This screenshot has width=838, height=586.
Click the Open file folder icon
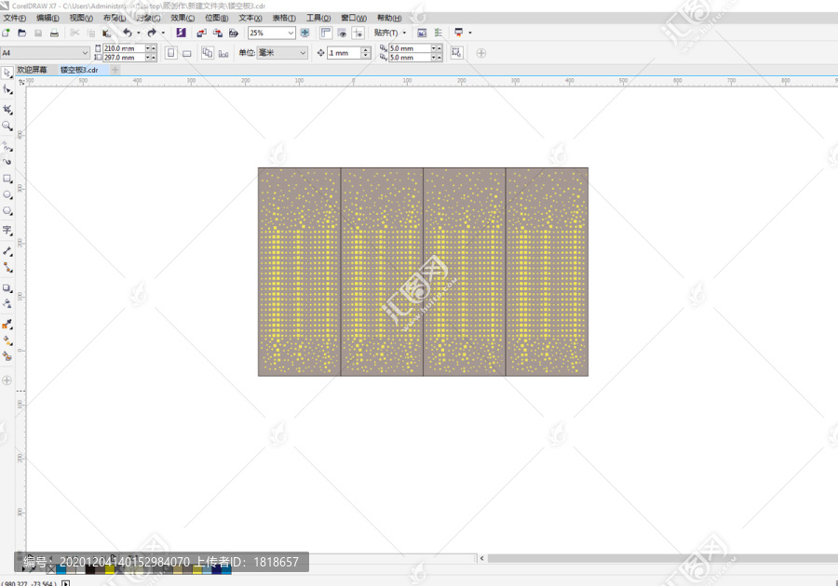point(22,33)
